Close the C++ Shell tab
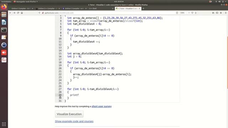 point(113,9)
